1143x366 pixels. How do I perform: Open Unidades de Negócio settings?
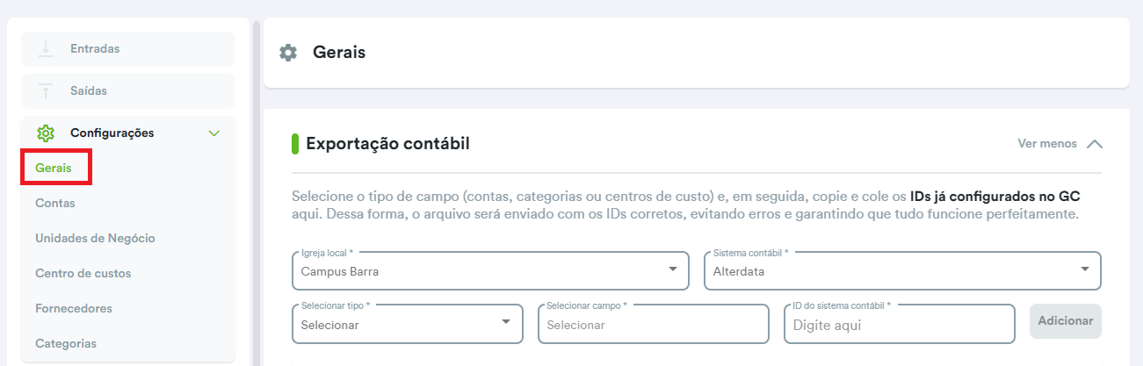click(x=95, y=238)
